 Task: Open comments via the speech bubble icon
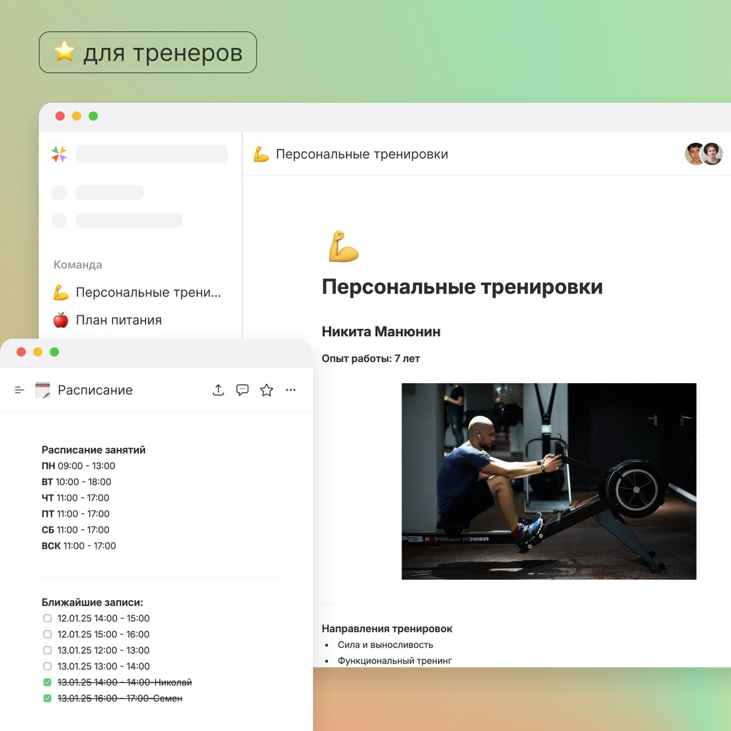[x=242, y=390]
